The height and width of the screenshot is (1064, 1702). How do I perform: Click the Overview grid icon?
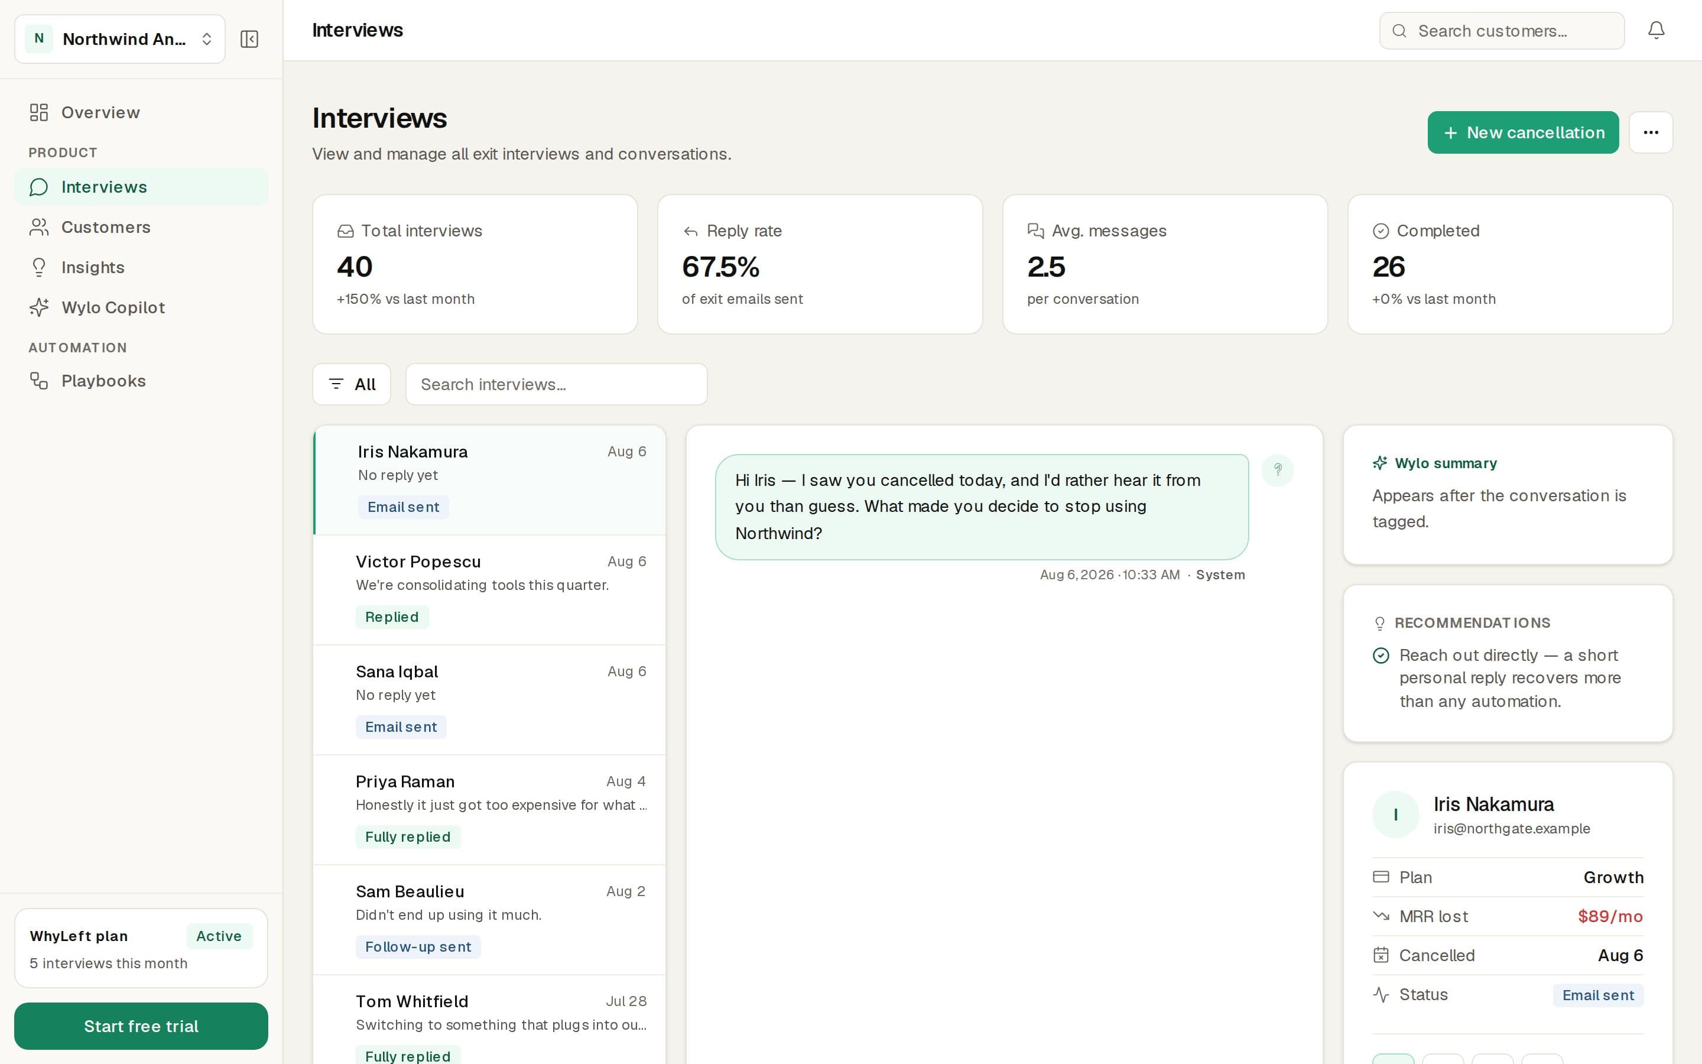(x=38, y=112)
